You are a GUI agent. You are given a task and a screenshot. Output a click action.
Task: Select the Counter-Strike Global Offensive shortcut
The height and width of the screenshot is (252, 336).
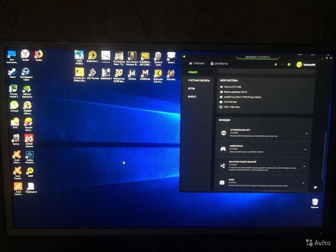[79, 75]
